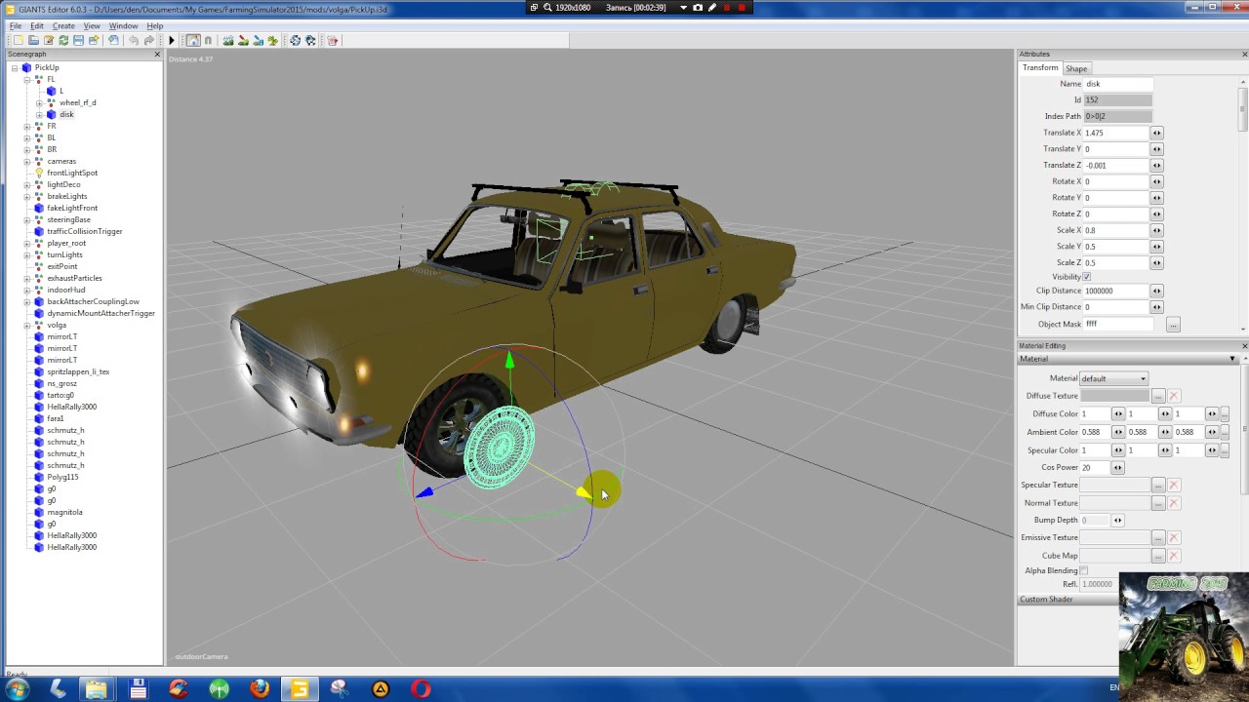
Task: Select the cameras node in Scenegraph
Action: [x=61, y=161]
